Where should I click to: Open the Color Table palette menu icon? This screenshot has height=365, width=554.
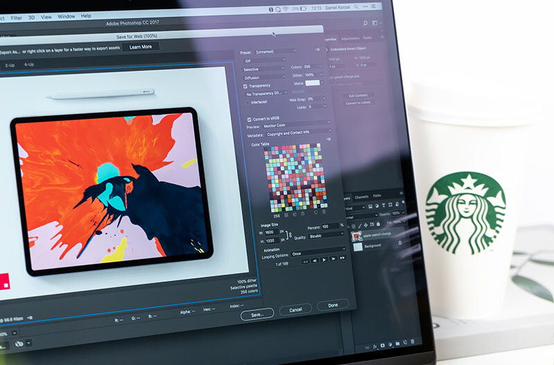tap(328, 140)
